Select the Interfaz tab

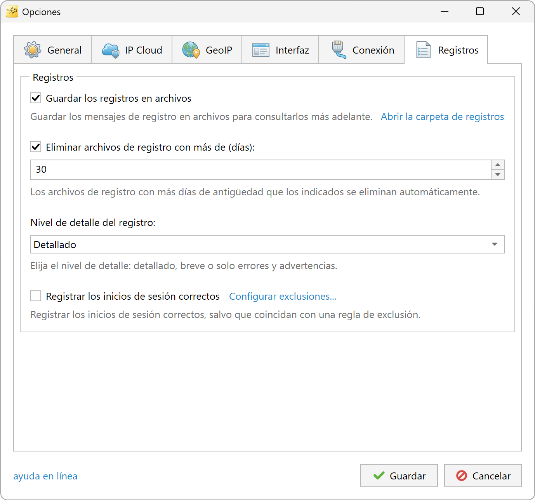pos(280,49)
